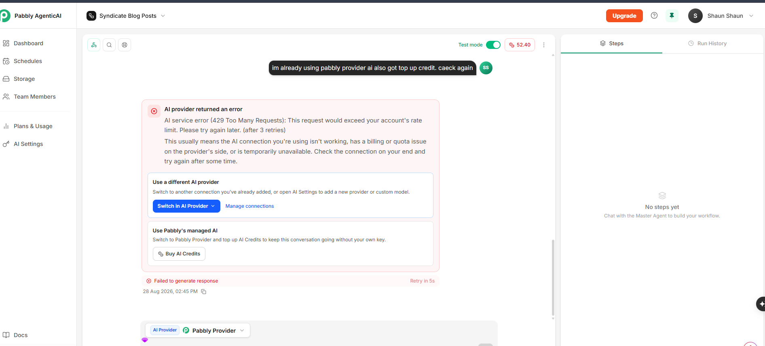The width and height of the screenshot is (765, 346).
Task: Click the '429 Too Many Requests' error text
Action: coord(248,120)
